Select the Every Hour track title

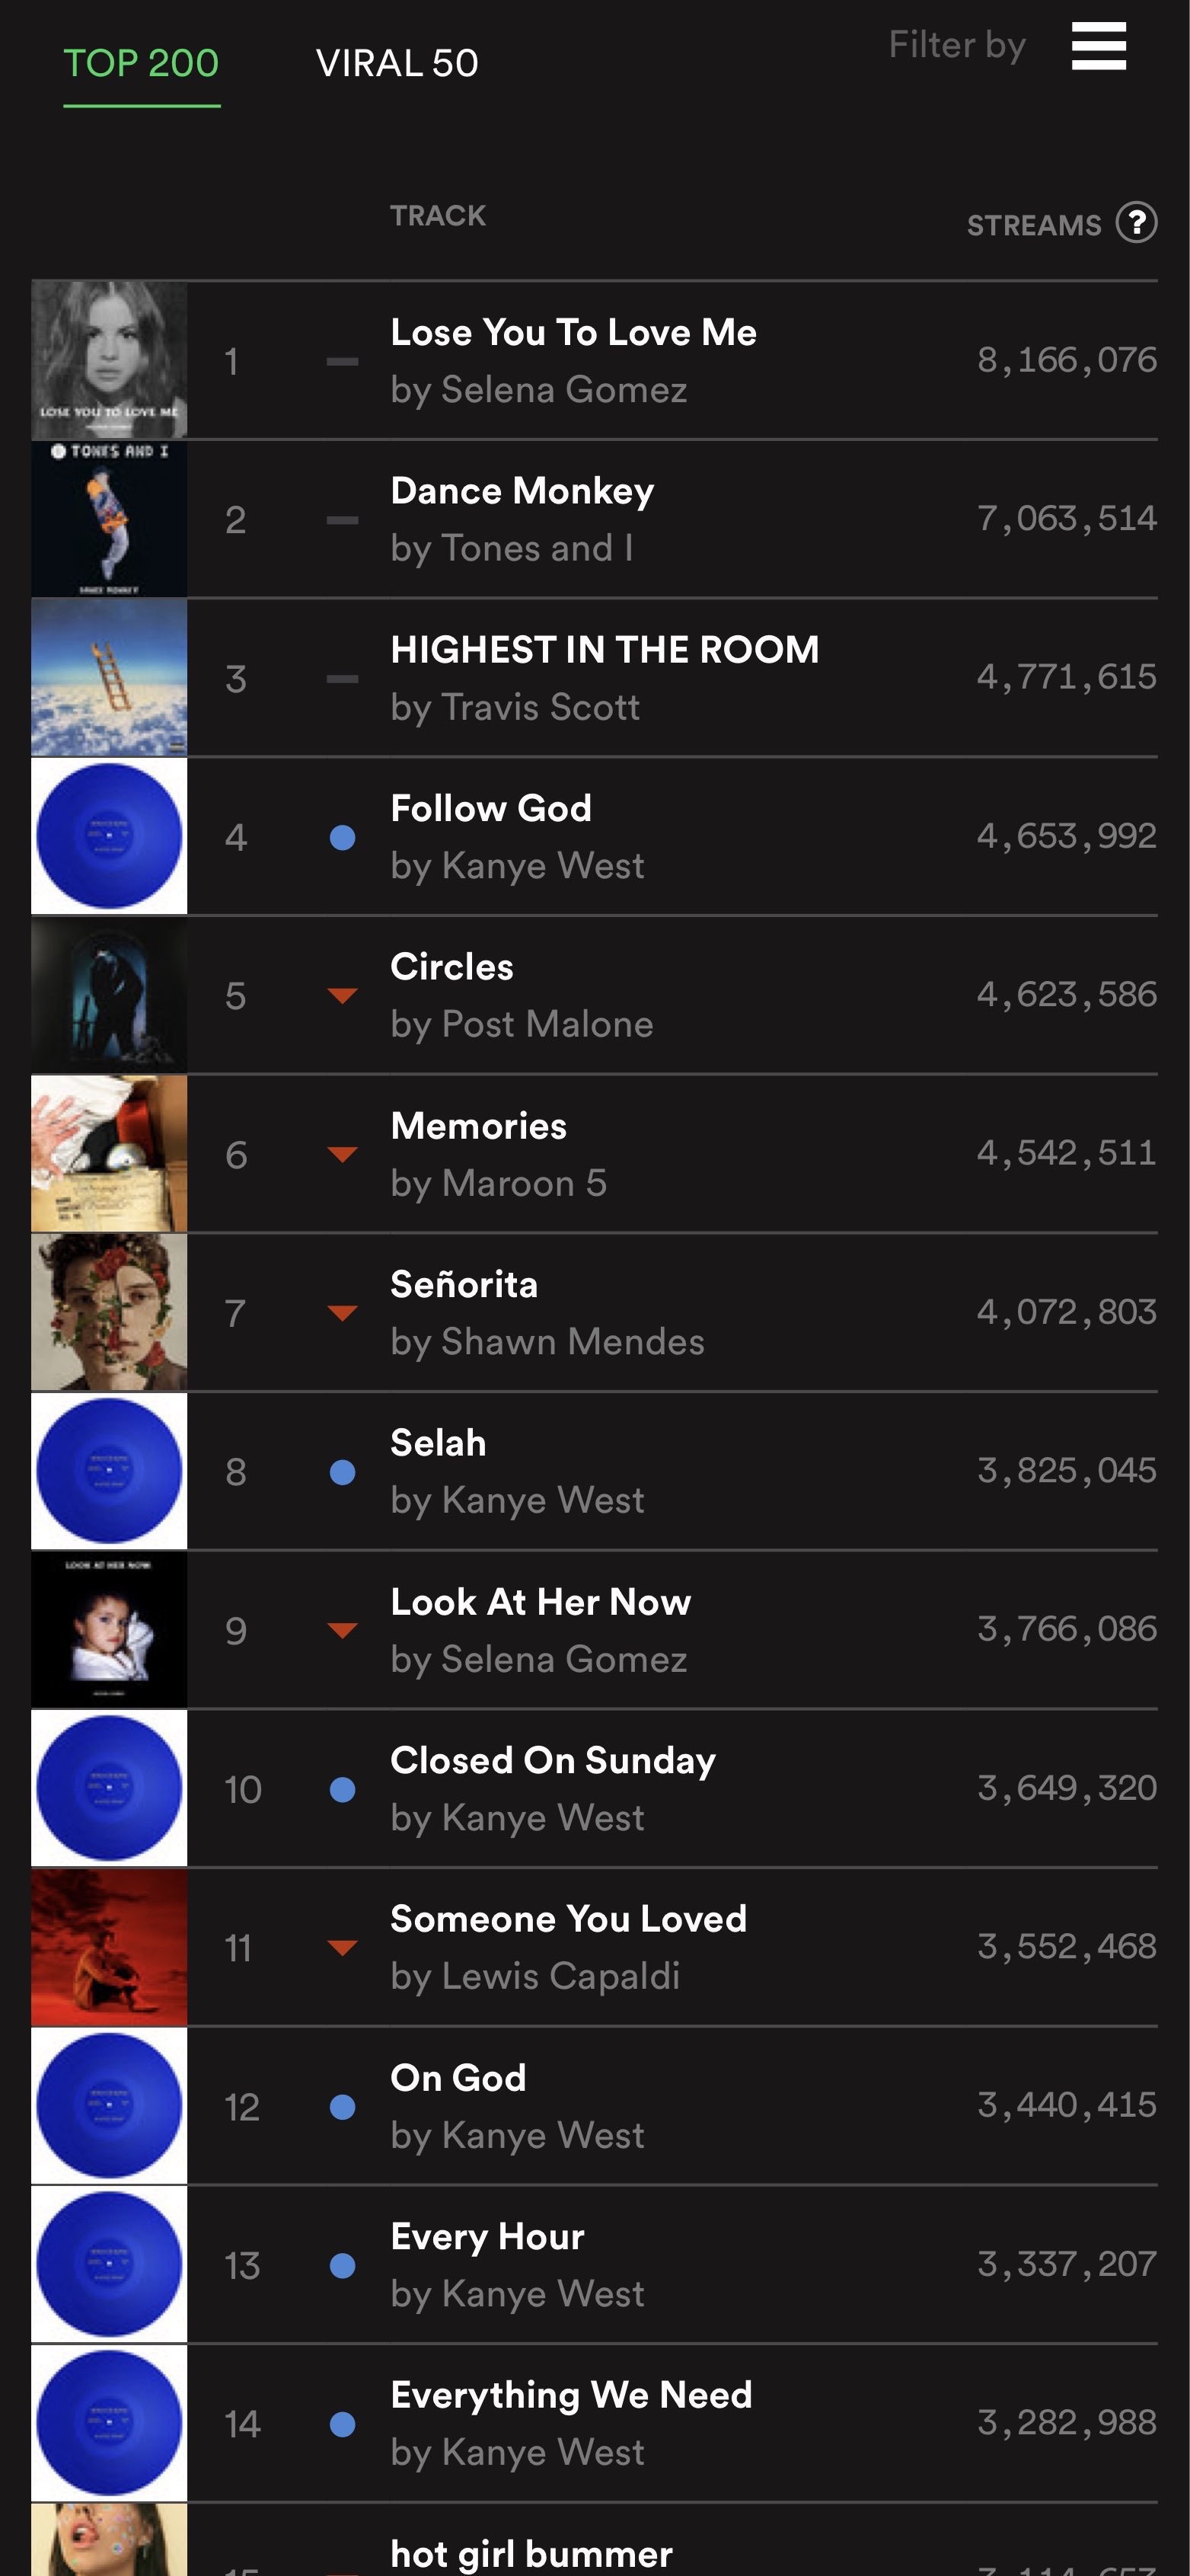tap(487, 2237)
